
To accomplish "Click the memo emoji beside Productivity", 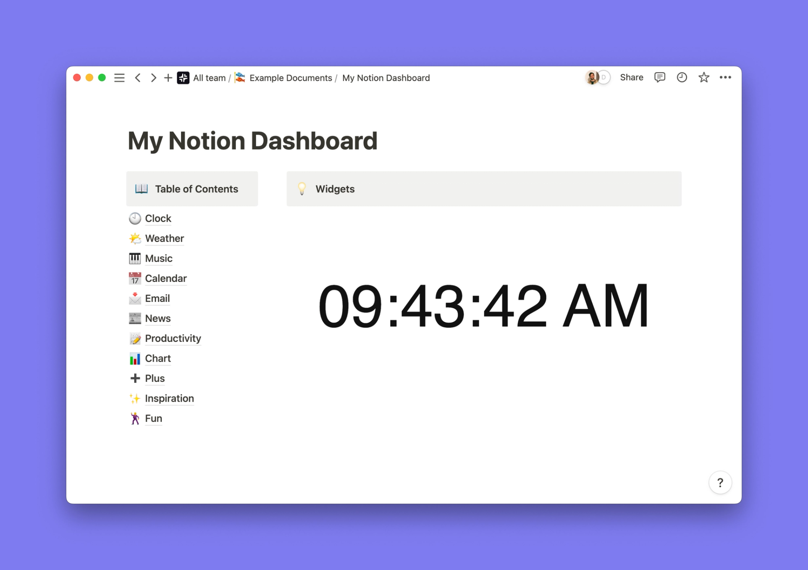I will point(135,338).
